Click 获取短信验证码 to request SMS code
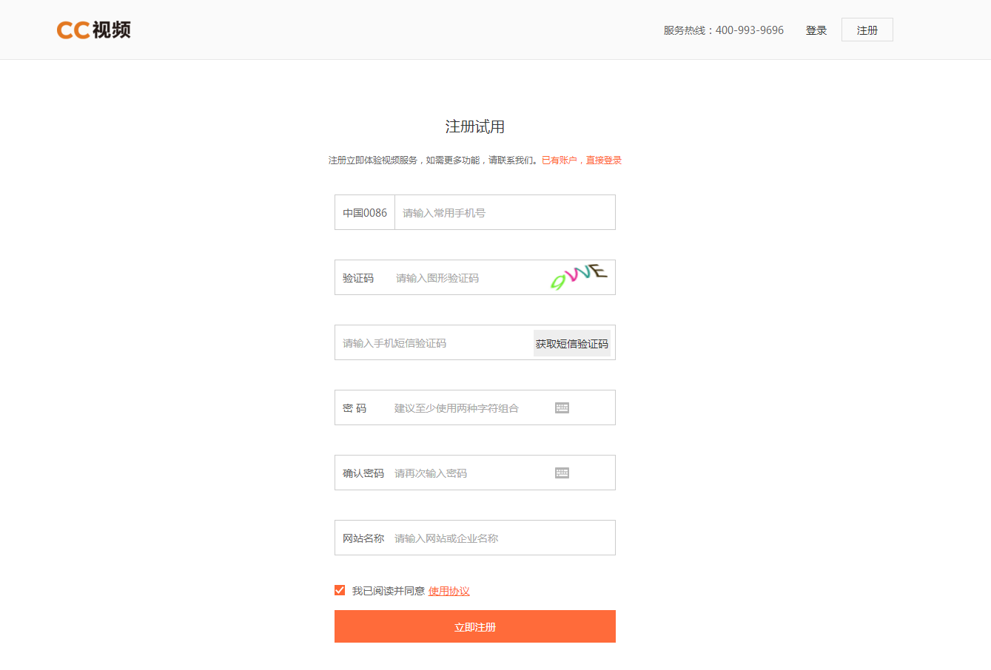 [x=571, y=342]
